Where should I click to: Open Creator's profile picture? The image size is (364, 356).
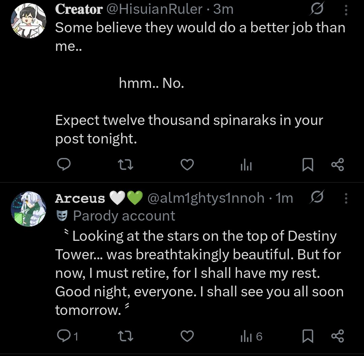(x=28, y=21)
